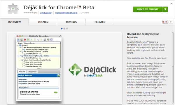Click the expand-window arrows in preview title bar
Viewport: 175px width, 105px height.
[x=60, y=36]
